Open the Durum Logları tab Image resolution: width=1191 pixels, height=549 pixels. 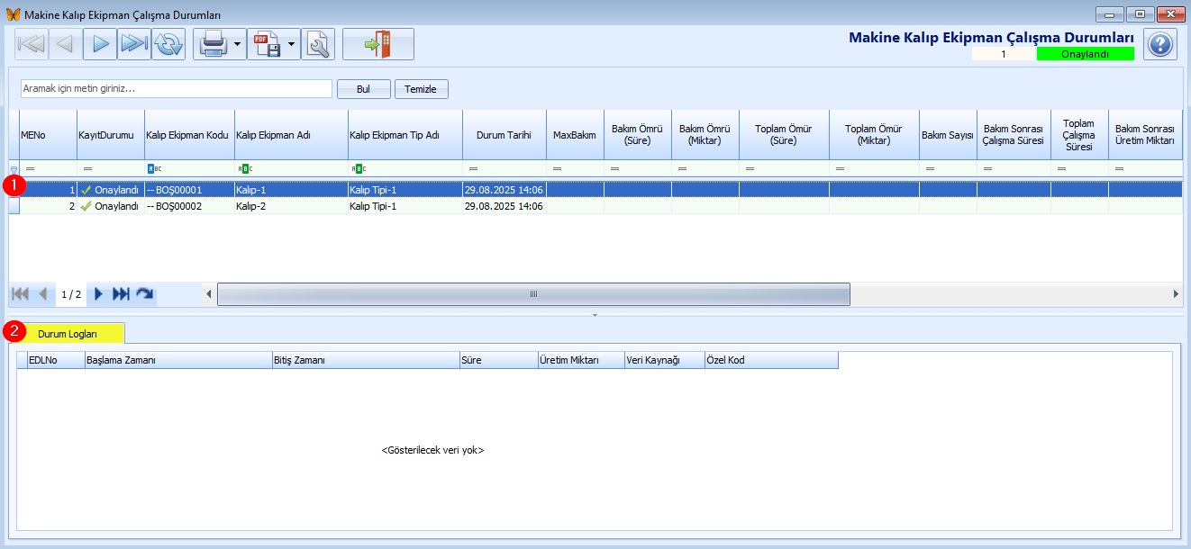68,333
